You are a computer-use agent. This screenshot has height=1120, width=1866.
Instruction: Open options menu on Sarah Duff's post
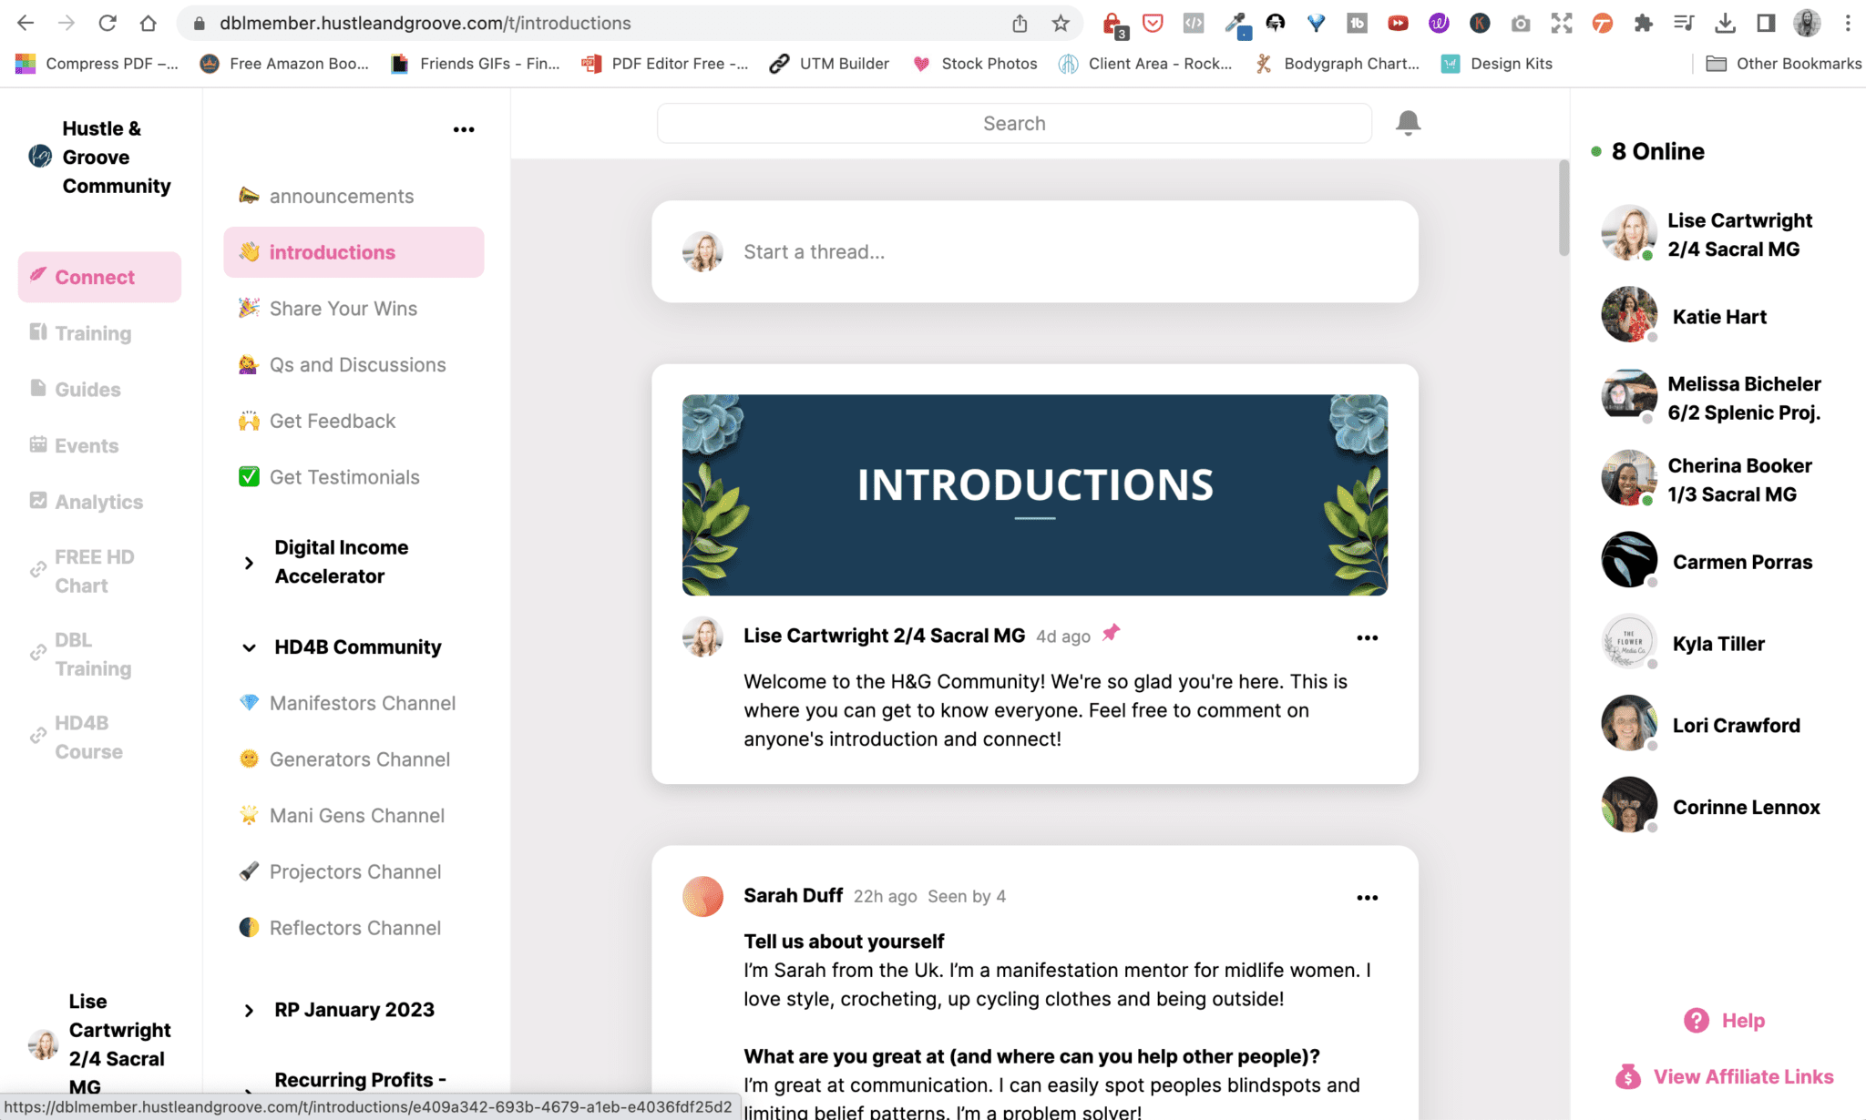1367,897
